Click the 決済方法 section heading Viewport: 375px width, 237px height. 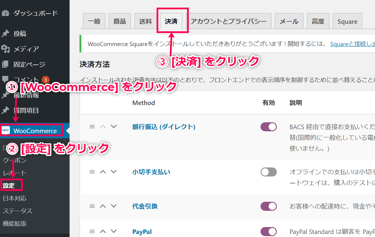pyautogui.click(x=95, y=64)
